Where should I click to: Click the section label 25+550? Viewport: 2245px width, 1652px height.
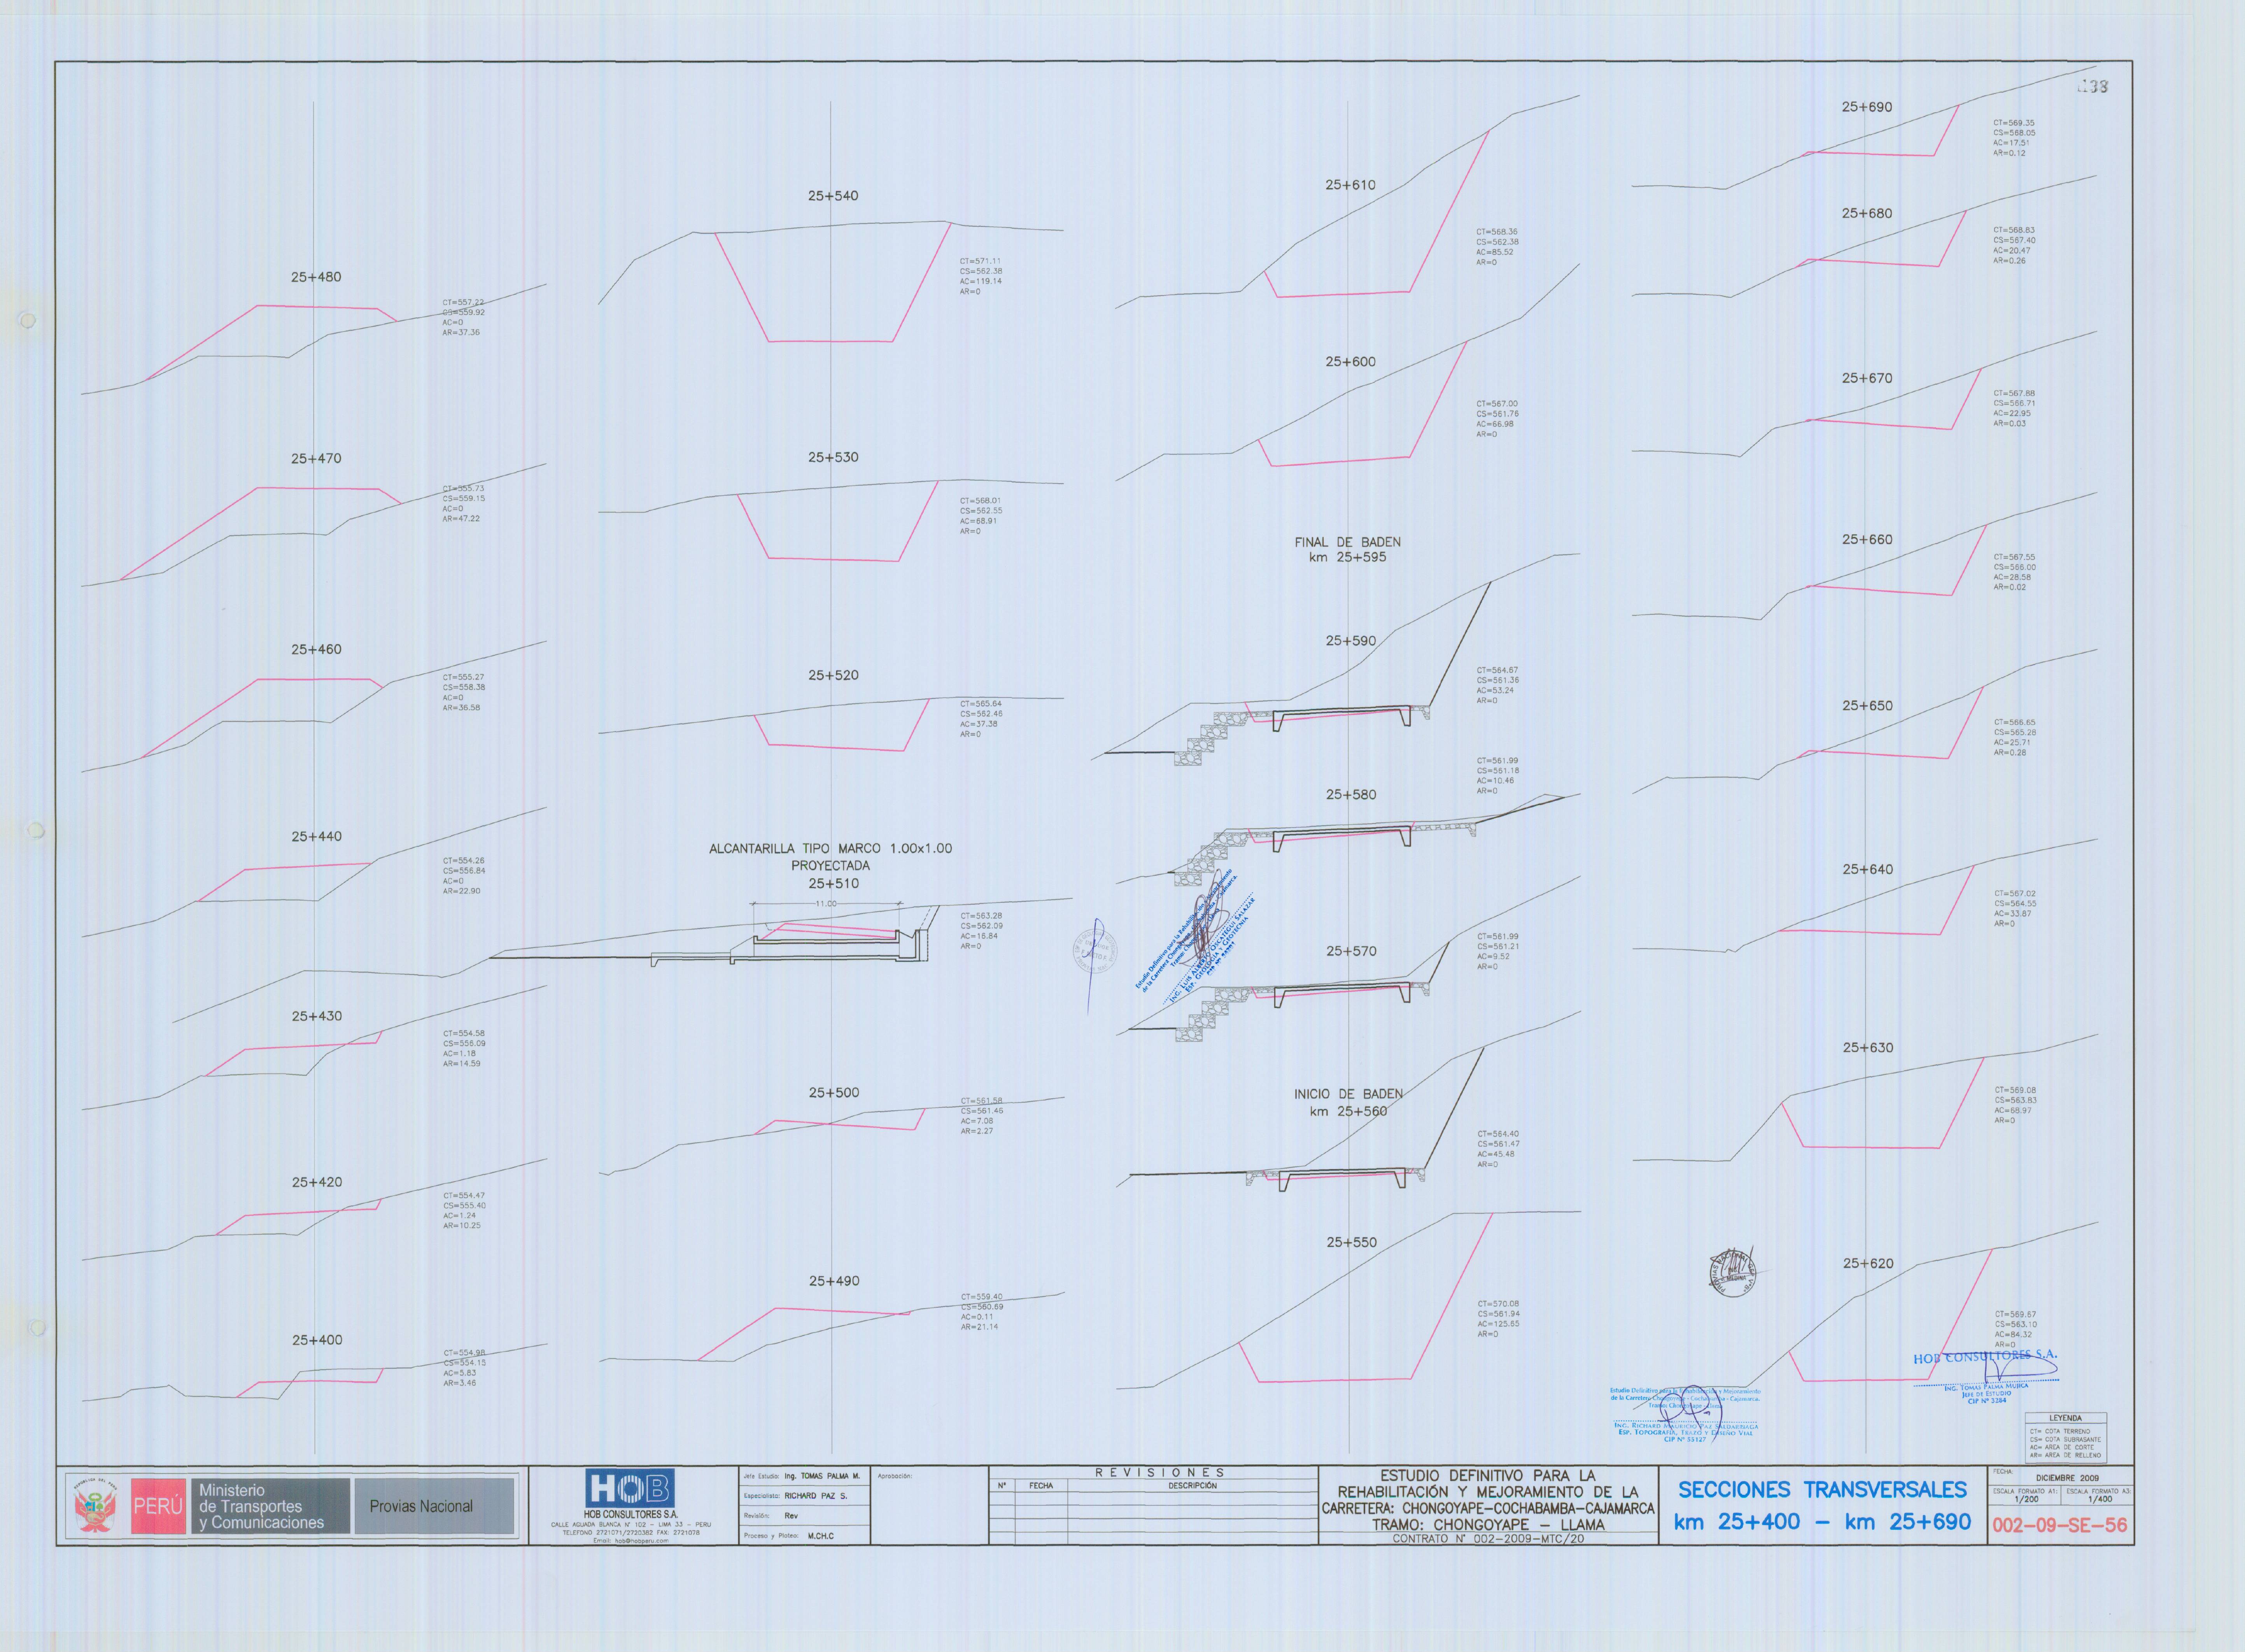[x=1352, y=1242]
